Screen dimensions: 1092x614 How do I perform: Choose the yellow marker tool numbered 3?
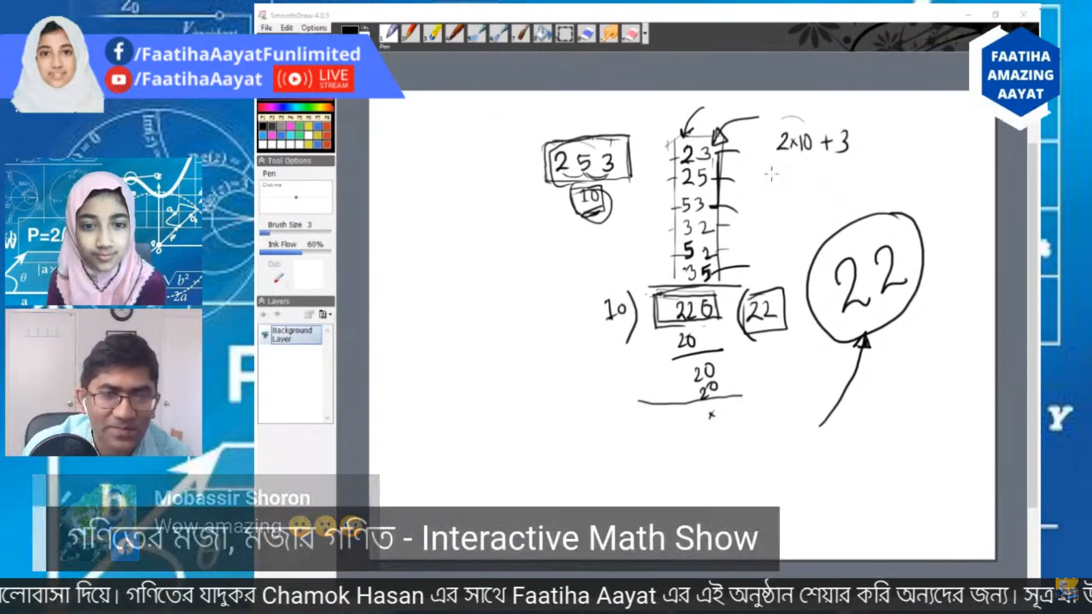(x=432, y=33)
